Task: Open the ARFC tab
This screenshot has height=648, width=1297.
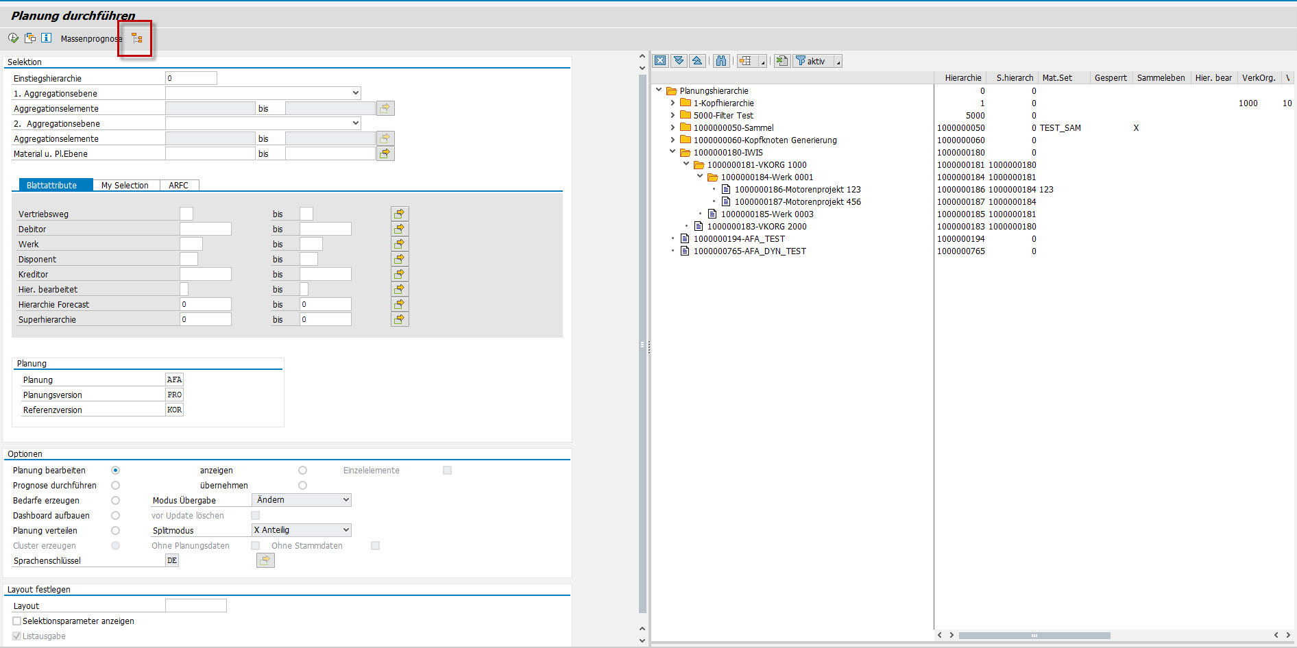Action: (178, 186)
